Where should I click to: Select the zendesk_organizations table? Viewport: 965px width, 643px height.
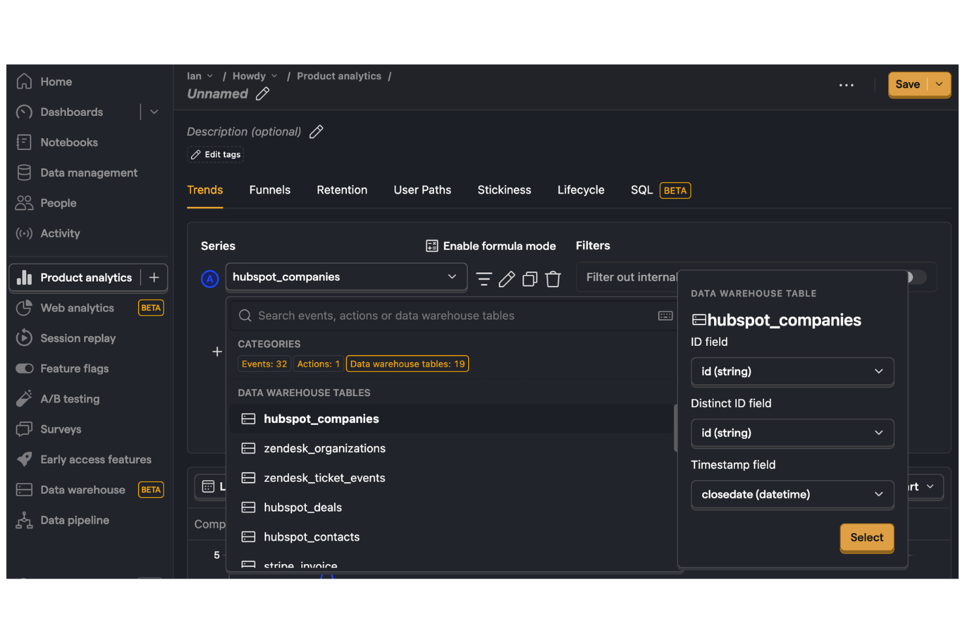(324, 448)
